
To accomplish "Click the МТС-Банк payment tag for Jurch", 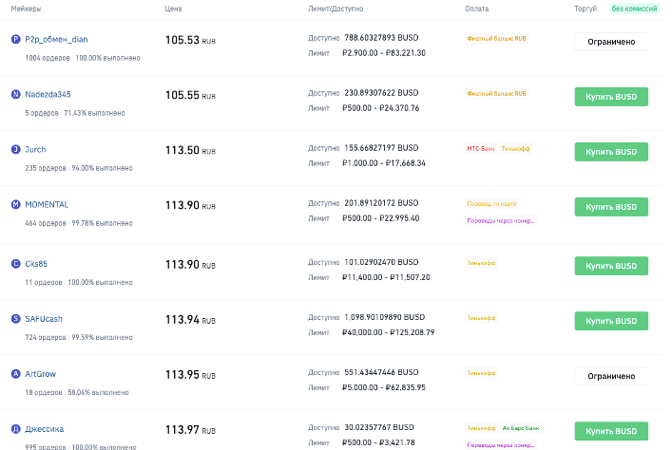I will point(480,148).
